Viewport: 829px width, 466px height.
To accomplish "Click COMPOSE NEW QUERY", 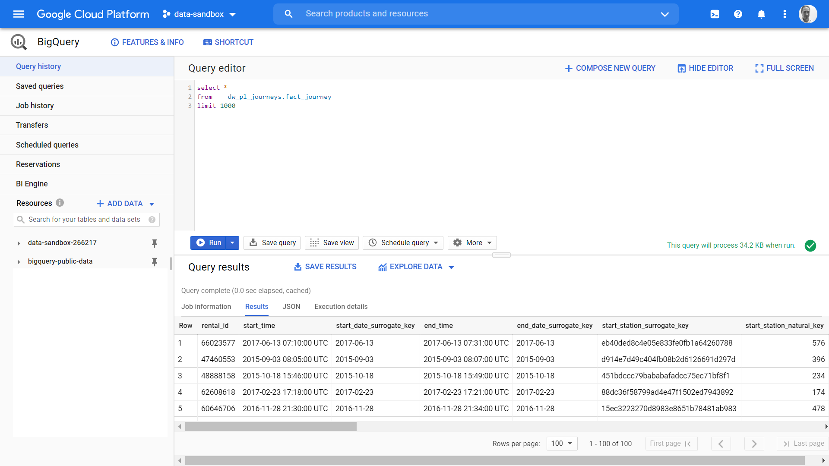I will (x=610, y=68).
